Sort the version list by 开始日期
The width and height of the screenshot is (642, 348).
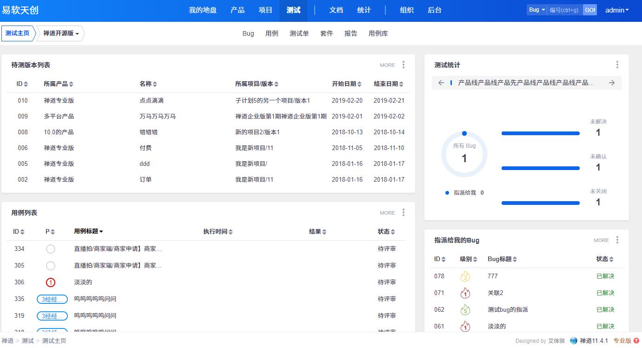coord(346,84)
